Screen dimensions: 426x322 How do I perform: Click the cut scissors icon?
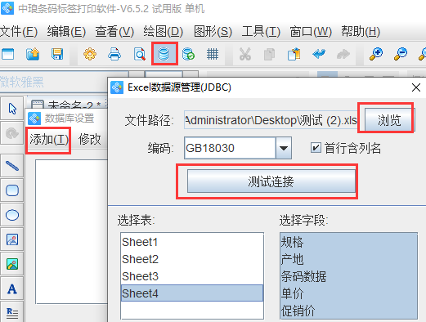tap(245, 54)
